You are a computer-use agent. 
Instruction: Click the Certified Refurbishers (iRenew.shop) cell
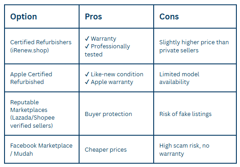pos(41,46)
